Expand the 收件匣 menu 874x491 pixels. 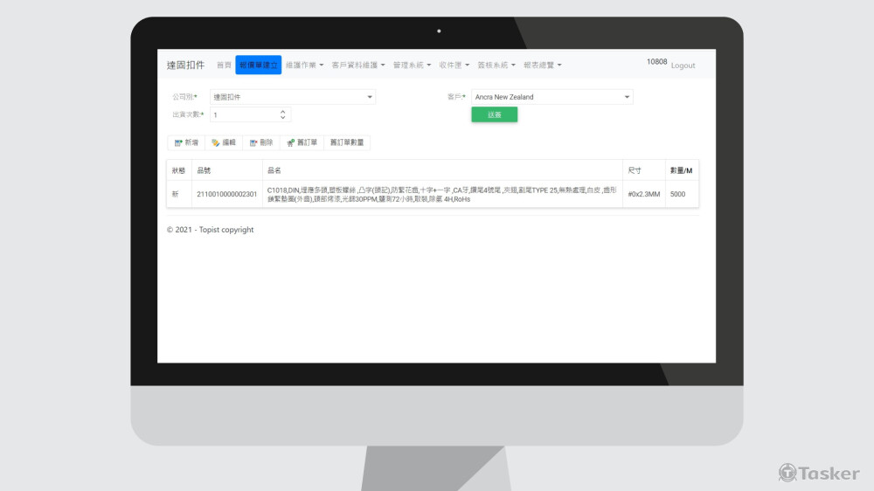pos(454,66)
